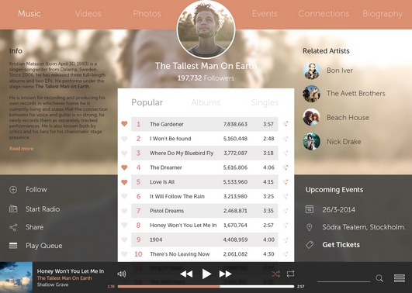This screenshot has height=293, width=412.
Task: Go back to the previous track
Action: coord(186,274)
